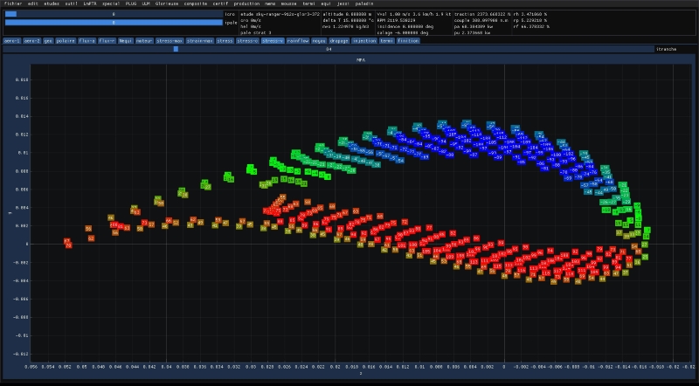Open the etudes menu
This screenshot has width=699, height=386.
(52, 4)
